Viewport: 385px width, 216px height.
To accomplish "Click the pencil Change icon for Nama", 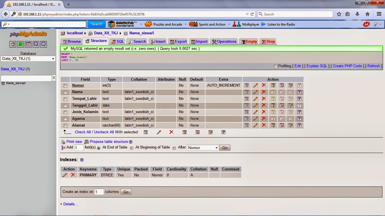I will [x=255, y=92].
